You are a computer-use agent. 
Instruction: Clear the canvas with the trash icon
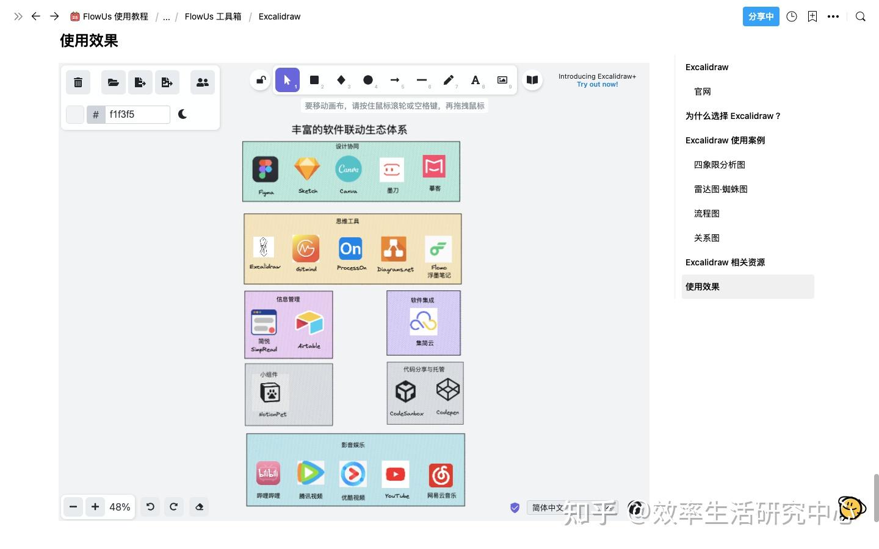pos(78,82)
